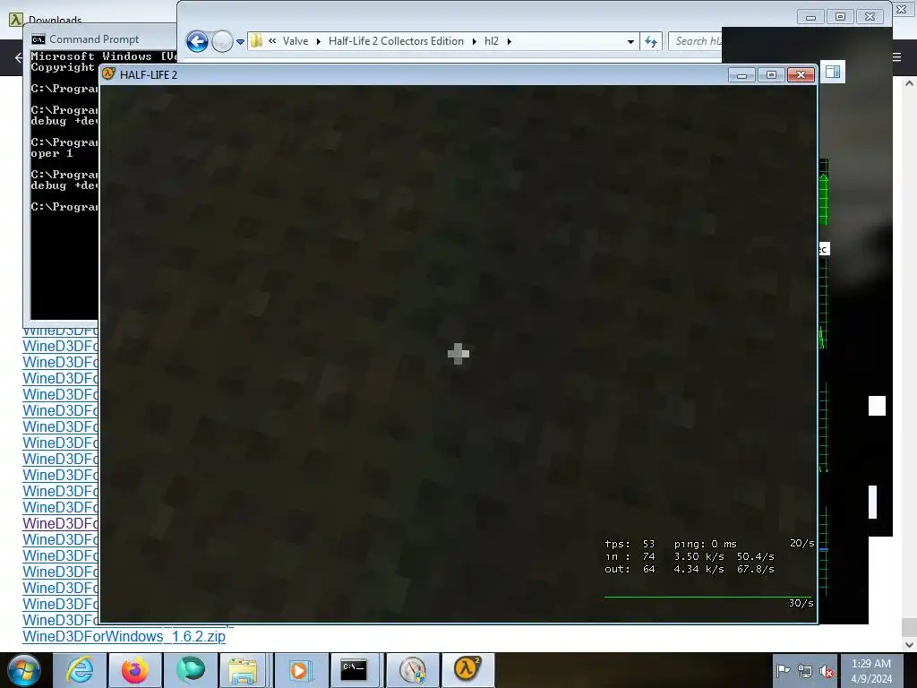This screenshot has width=917, height=688.
Task: Click Explorer's greyed Forward button
Action: coord(222,41)
